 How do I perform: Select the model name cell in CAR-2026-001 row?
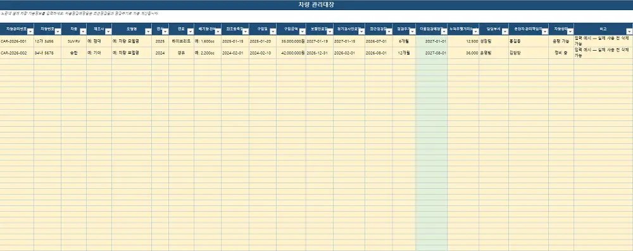tap(132, 41)
